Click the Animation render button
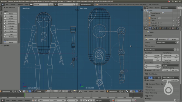The height and width of the screenshot is (102, 182). [x=161, y=39]
